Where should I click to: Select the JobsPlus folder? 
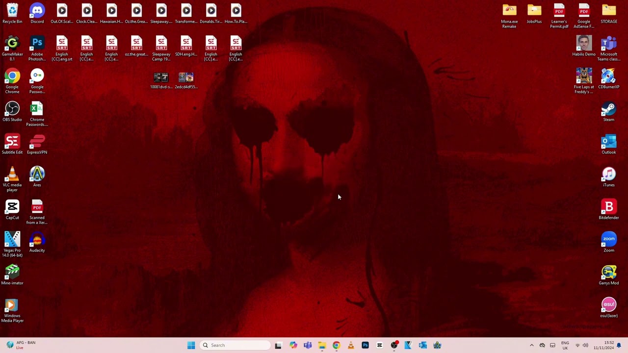pos(534,14)
